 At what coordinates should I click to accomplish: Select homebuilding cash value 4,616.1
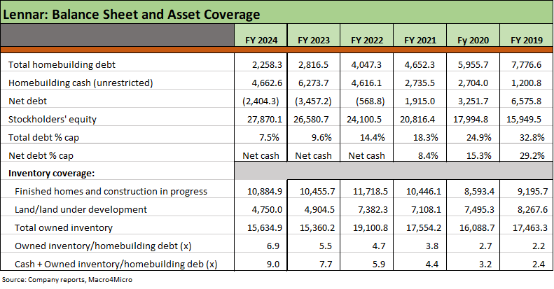point(366,83)
